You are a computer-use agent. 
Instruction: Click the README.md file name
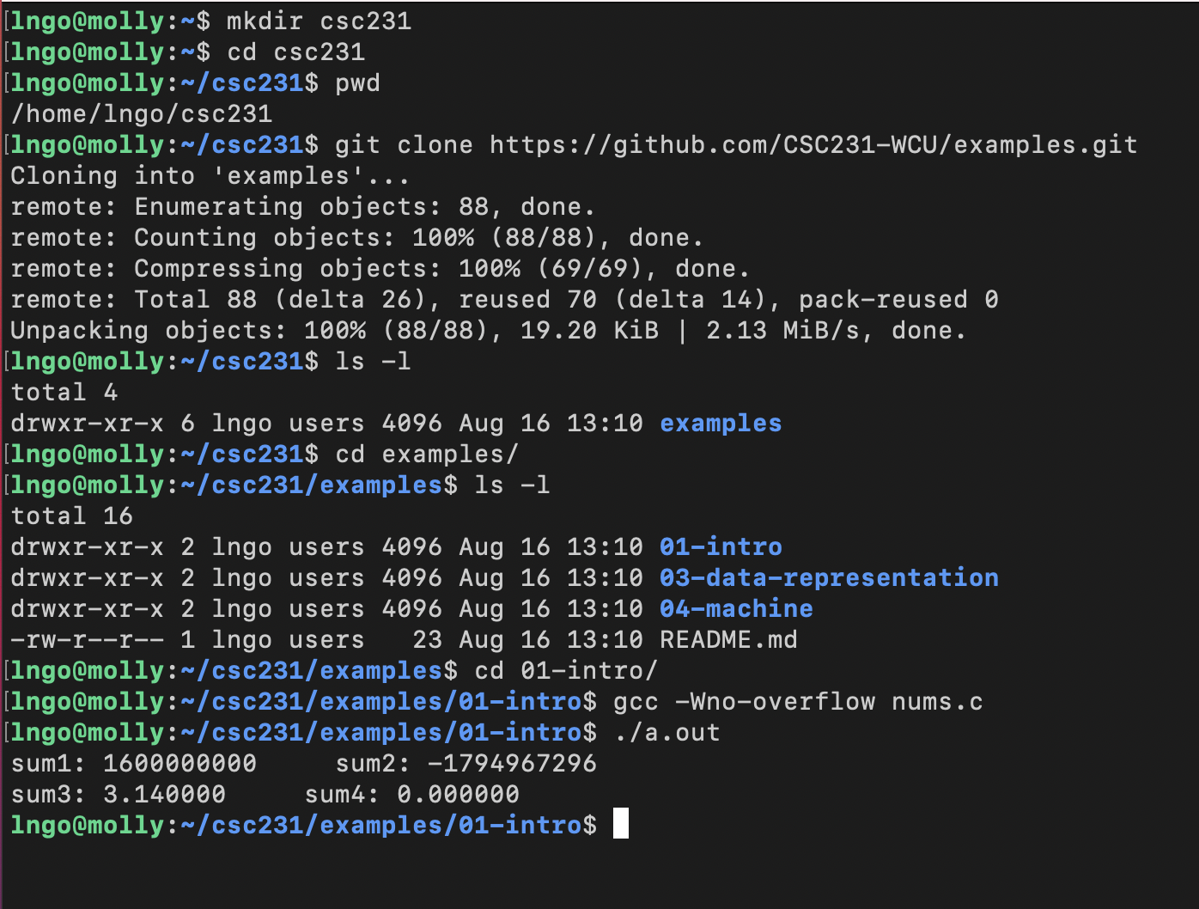[728, 639]
